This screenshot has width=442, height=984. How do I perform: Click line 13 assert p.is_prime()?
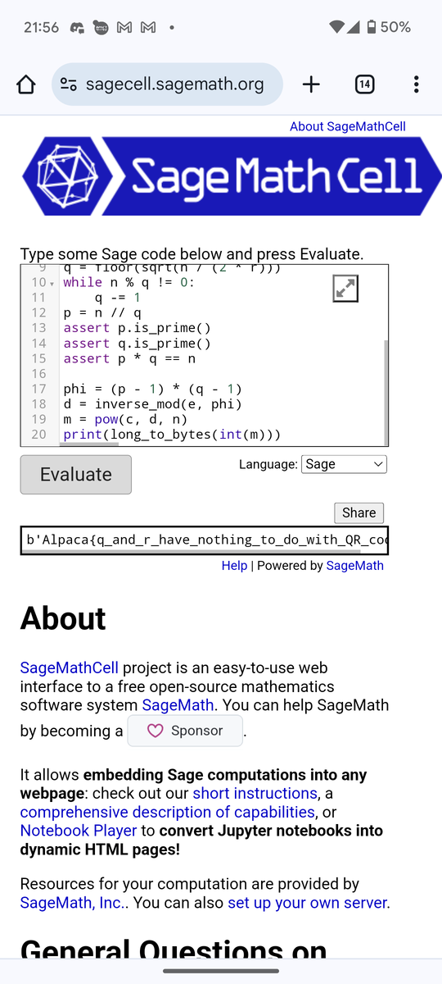click(137, 328)
